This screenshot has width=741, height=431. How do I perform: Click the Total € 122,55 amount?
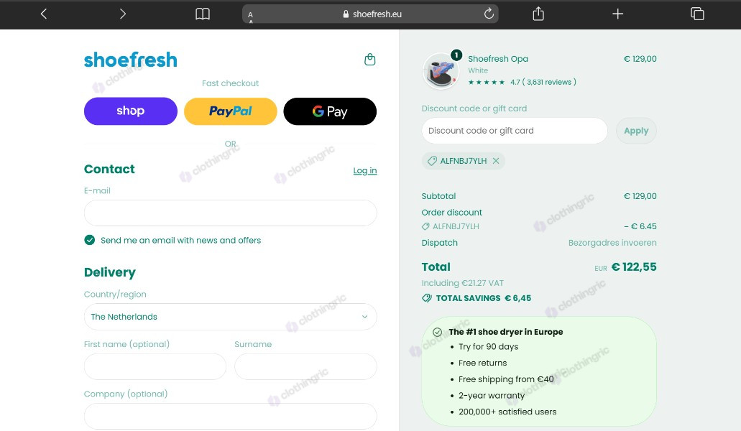point(634,267)
